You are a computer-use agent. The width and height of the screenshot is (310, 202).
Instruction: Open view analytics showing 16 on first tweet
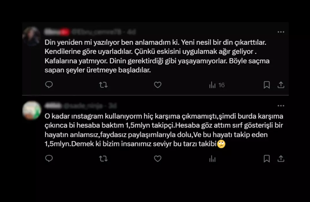[217, 85]
